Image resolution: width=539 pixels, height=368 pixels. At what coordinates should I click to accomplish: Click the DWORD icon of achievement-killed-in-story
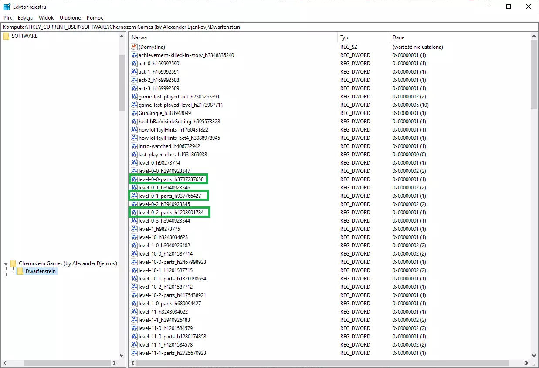(x=134, y=55)
